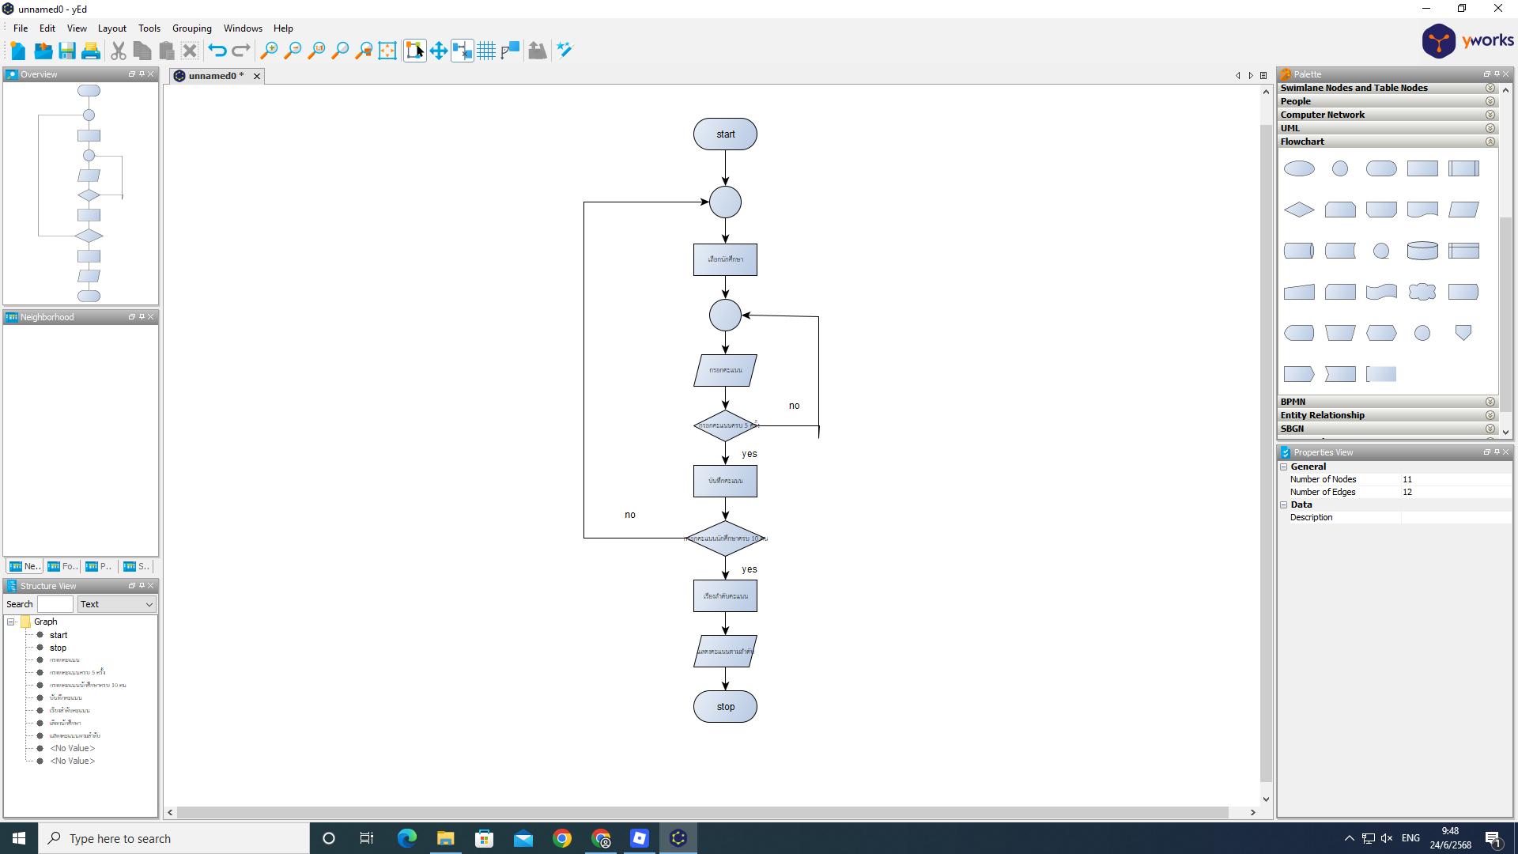The height and width of the screenshot is (854, 1518).
Task: Paste from clipboard
Action: click(166, 51)
